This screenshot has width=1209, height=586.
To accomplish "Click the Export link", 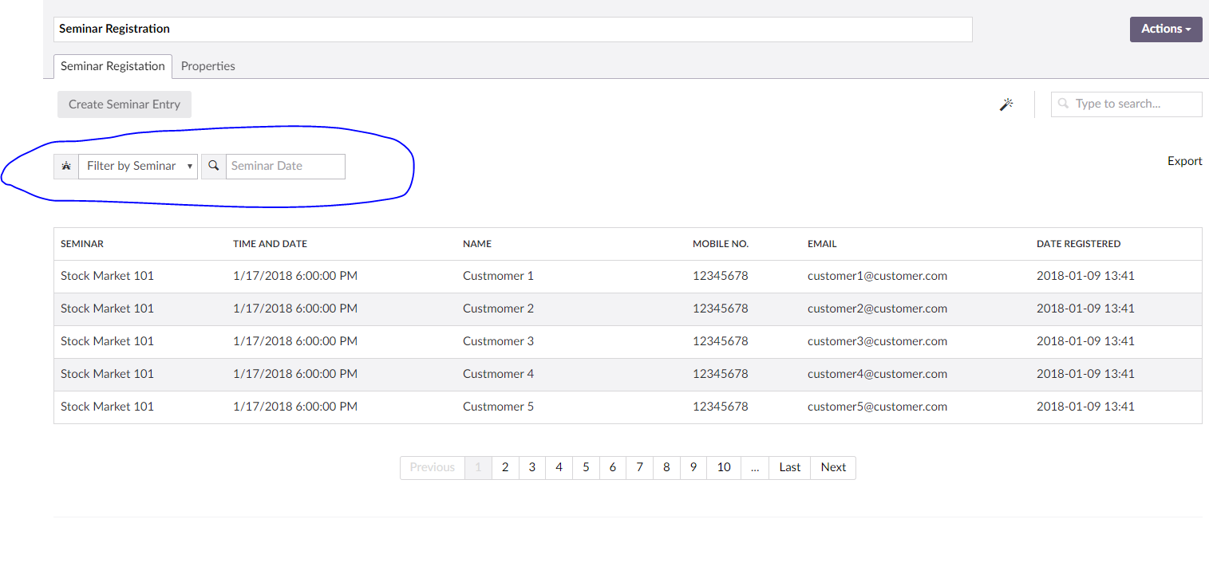I will coord(1184,161).
